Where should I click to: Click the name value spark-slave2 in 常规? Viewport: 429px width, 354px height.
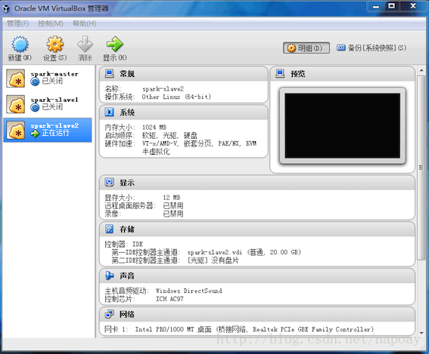coord(163,89)
